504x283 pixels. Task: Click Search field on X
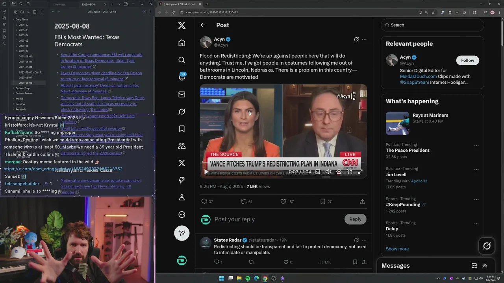[432, 25]
